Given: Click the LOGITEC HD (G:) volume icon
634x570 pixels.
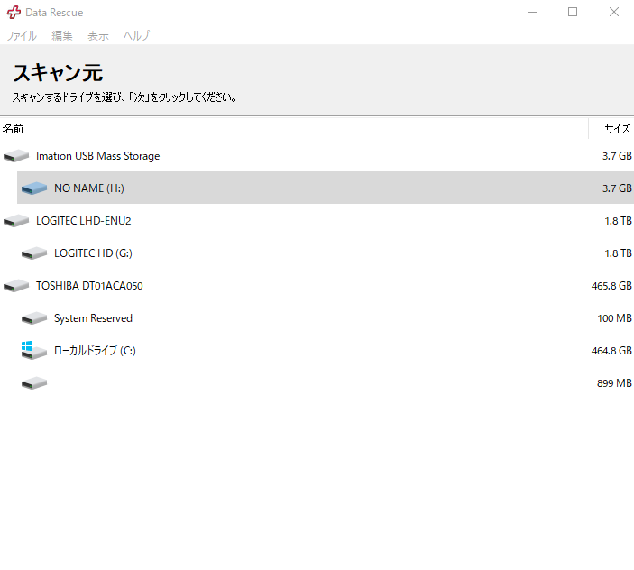Looking at the screenshot, I should [x=33, y=253].
